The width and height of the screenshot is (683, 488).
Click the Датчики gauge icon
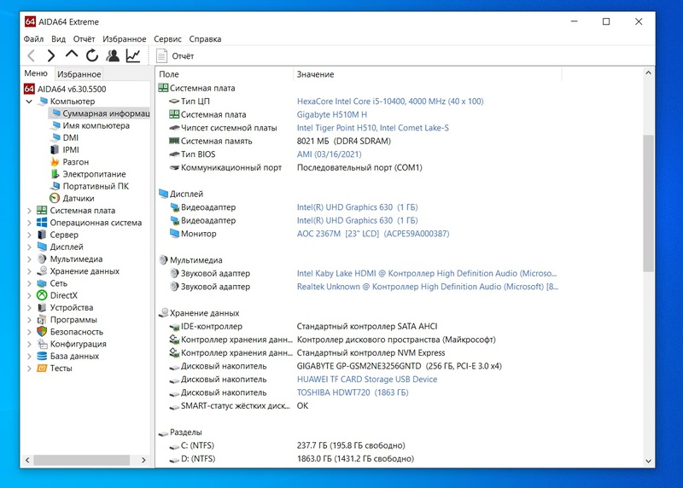coord(55,198)
